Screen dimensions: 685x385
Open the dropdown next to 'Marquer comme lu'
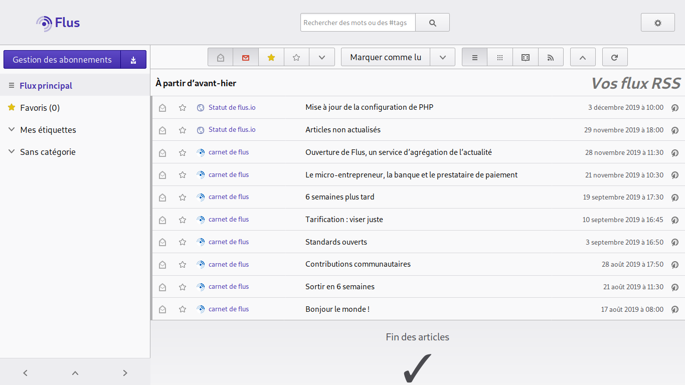click(442, 57)
